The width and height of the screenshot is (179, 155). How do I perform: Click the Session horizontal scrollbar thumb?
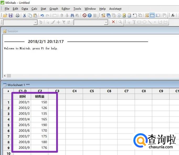(9, 76)
